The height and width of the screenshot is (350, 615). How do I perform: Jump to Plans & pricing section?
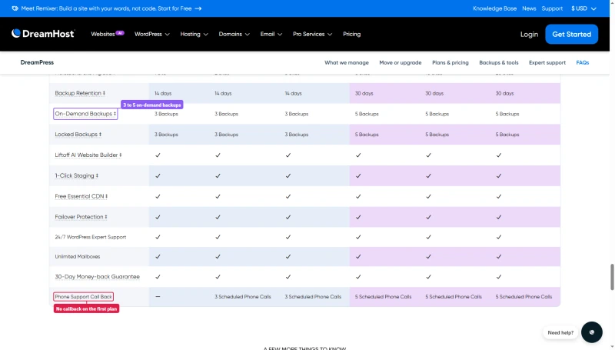tap(450, 62)
